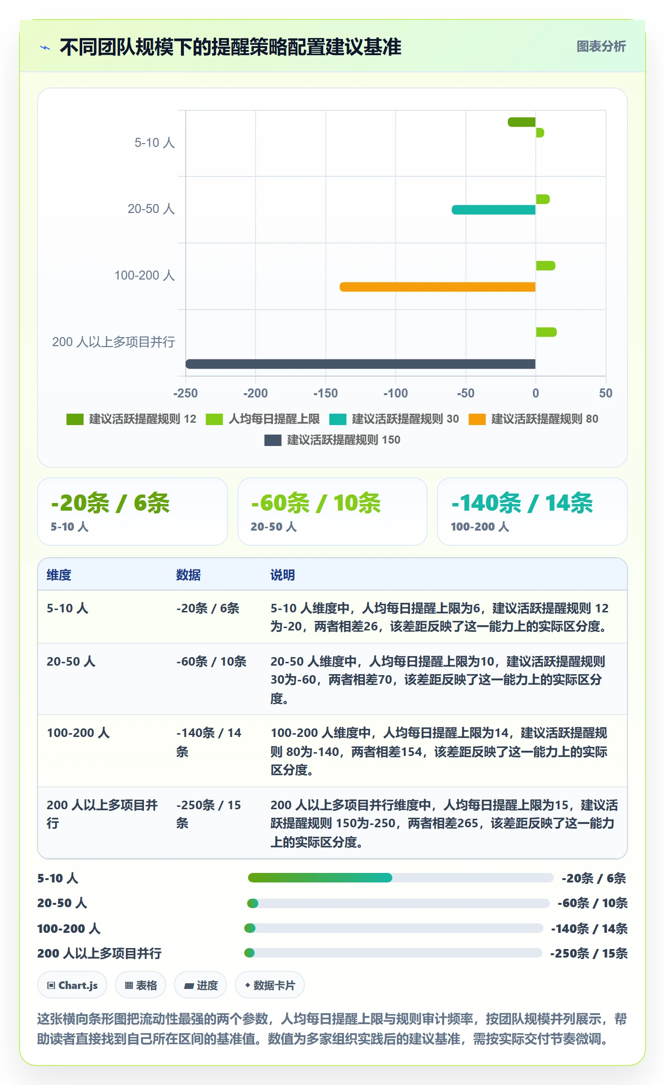Click the dark green bar for 5-10 人
665x1085 pixels.
(x=522, y=122)
